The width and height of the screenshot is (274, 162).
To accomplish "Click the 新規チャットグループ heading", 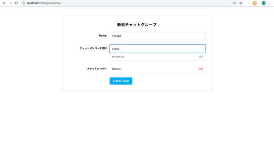I will coord(137,25).
